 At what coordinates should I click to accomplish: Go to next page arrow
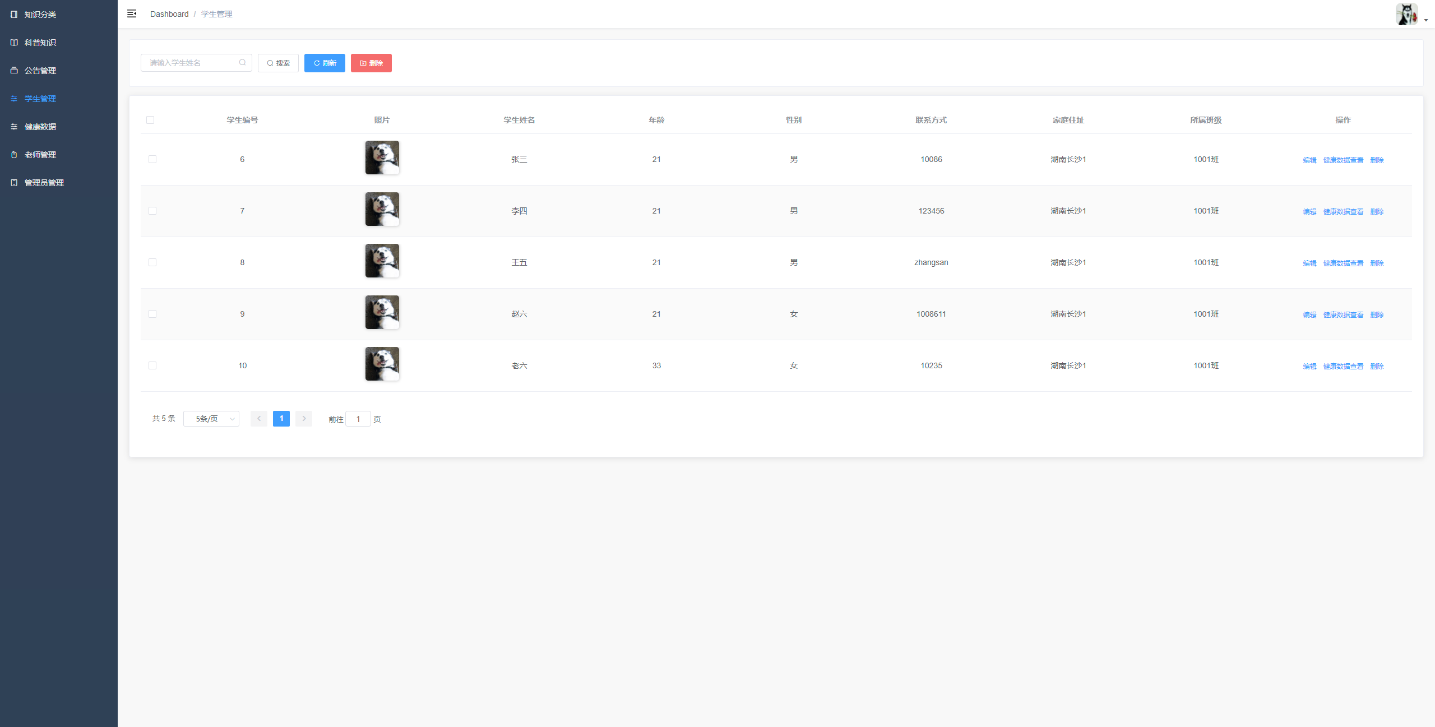304,419
